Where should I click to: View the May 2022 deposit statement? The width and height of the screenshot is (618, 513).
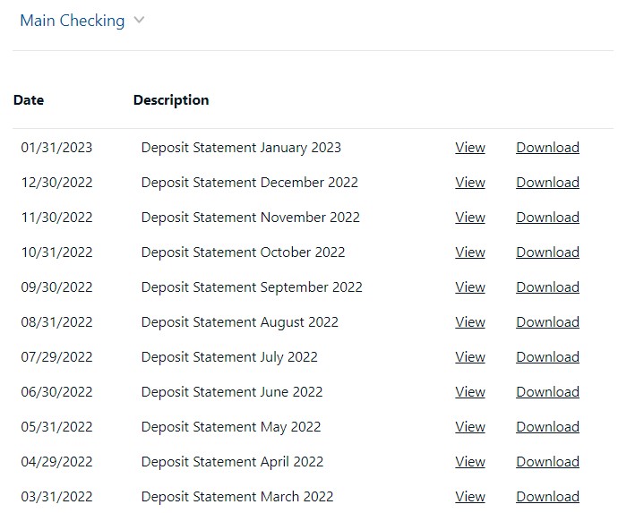(x=470, y=427)
